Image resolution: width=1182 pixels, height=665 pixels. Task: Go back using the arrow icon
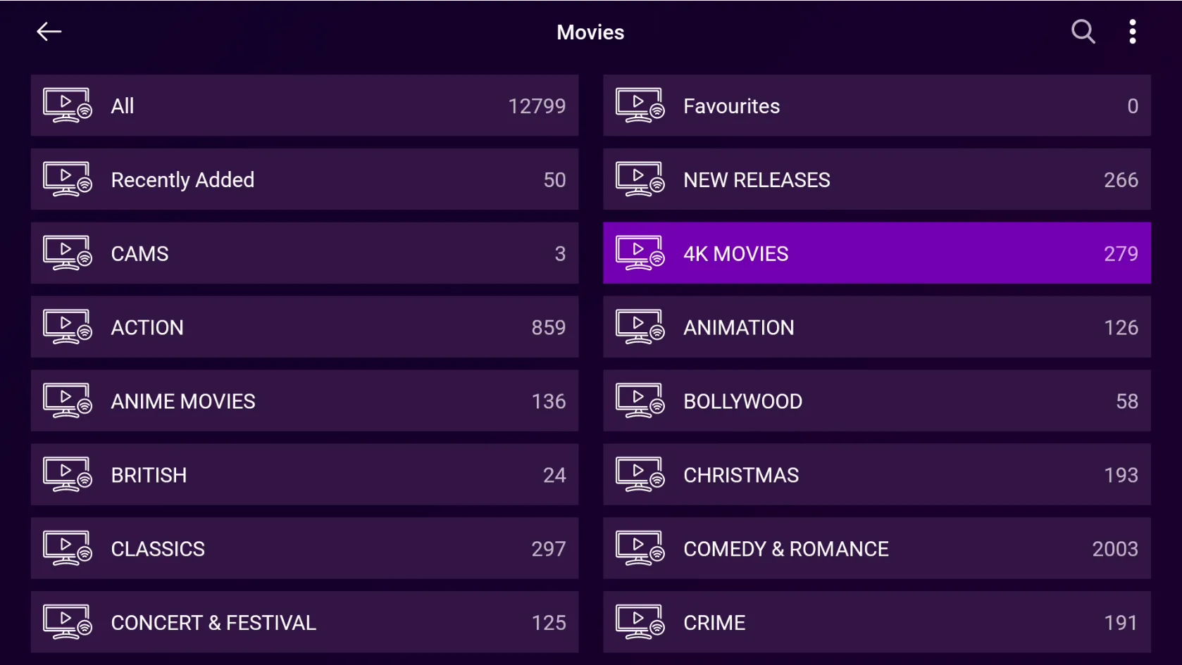[49, 32]
